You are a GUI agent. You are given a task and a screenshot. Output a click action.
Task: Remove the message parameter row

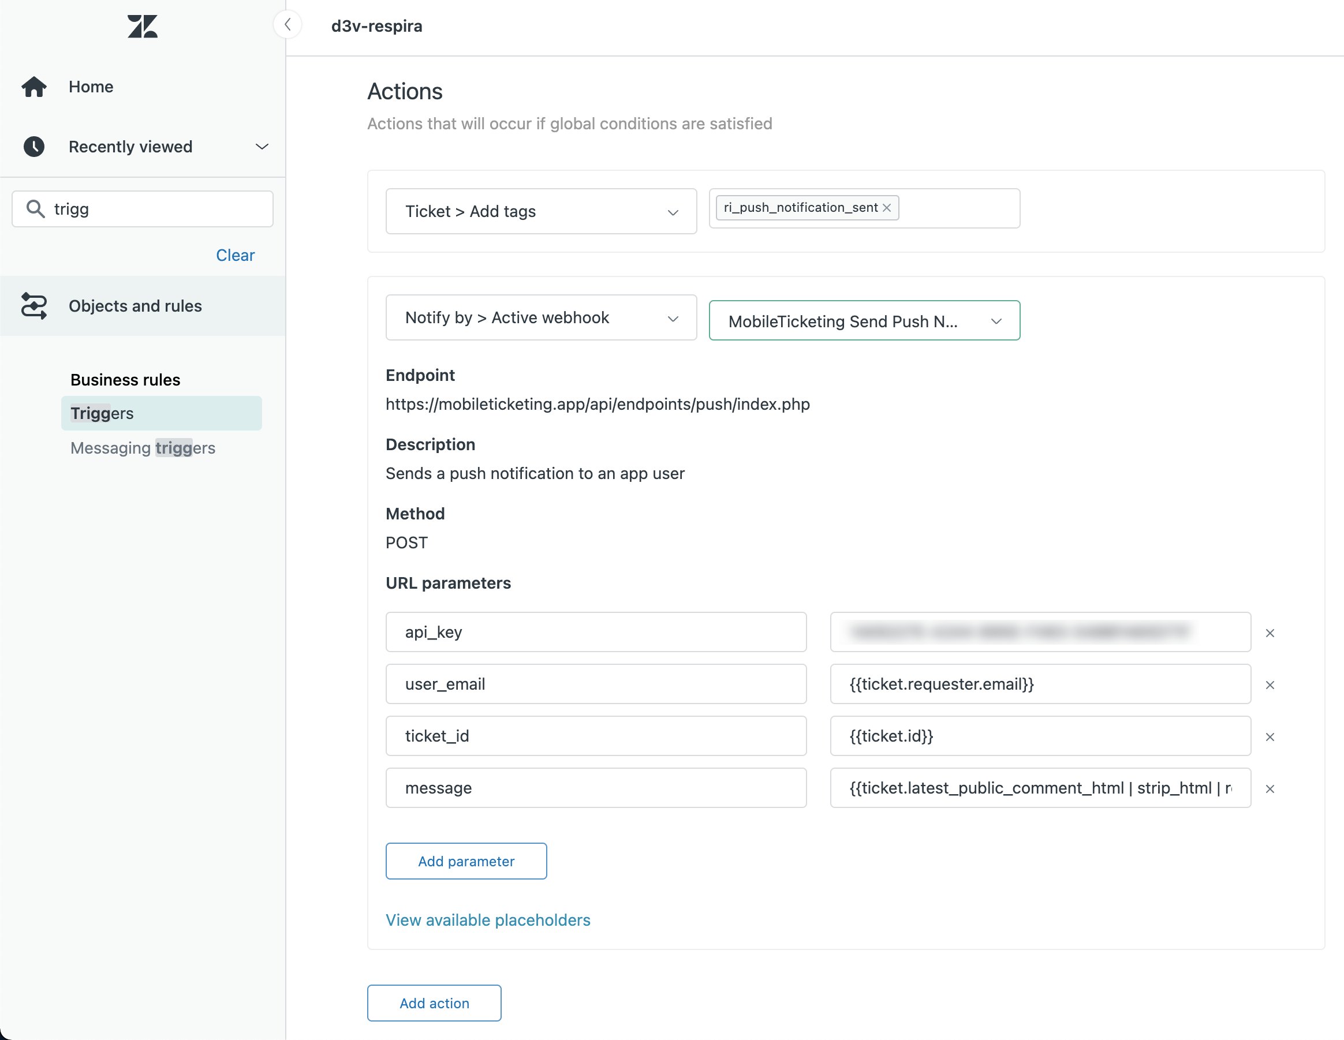point(1270,788)
